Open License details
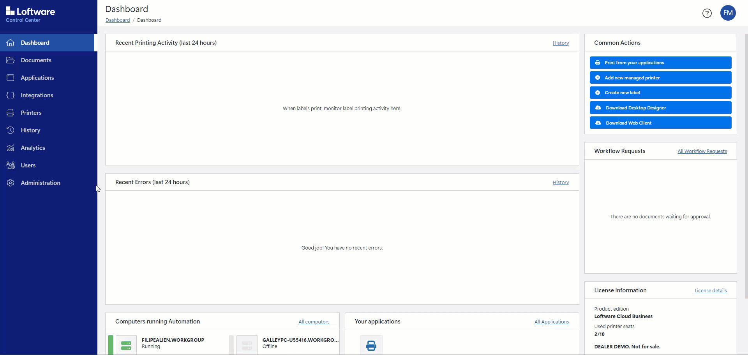 pos(710,290)
